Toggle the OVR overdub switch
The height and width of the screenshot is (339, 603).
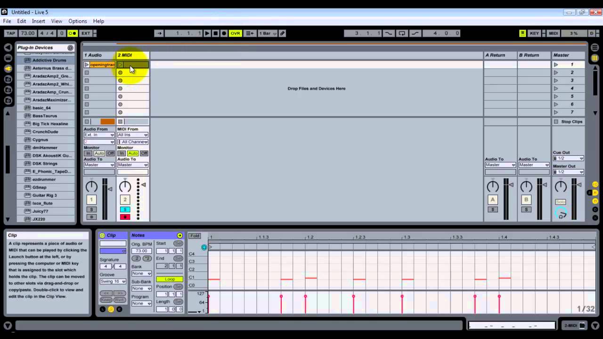[235, 33]
